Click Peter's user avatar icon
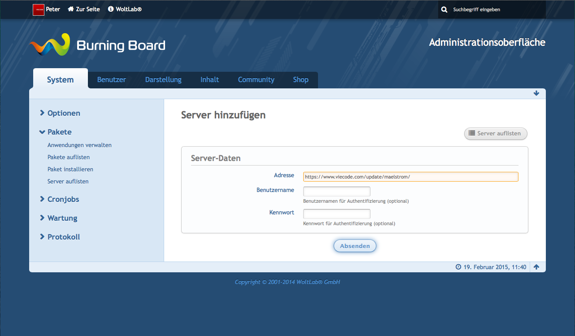The height and width of the screenshot is (336, 575). 38,9
